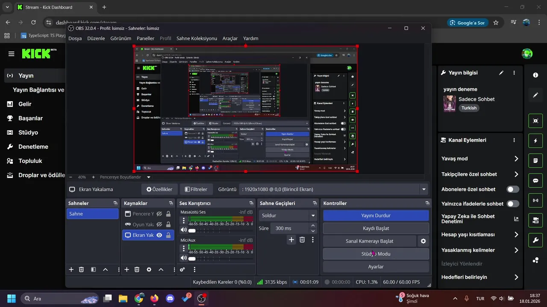Expand Yavaş mod chevron in Kick
Viewport: 547px width, 307px height.
(x=516, y=159)
